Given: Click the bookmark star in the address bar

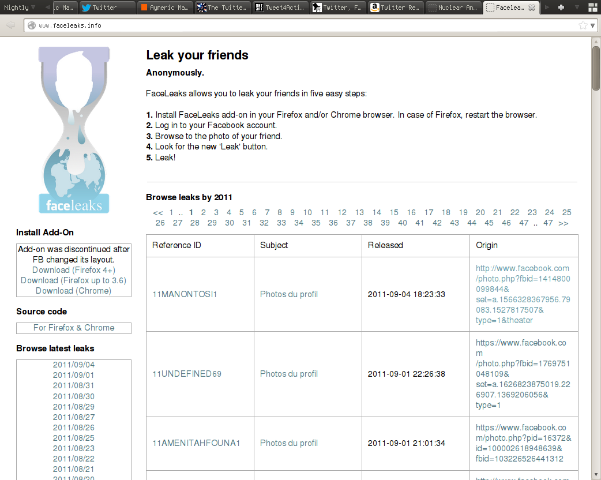Looking at the screenshot, I should click(583, 25).
